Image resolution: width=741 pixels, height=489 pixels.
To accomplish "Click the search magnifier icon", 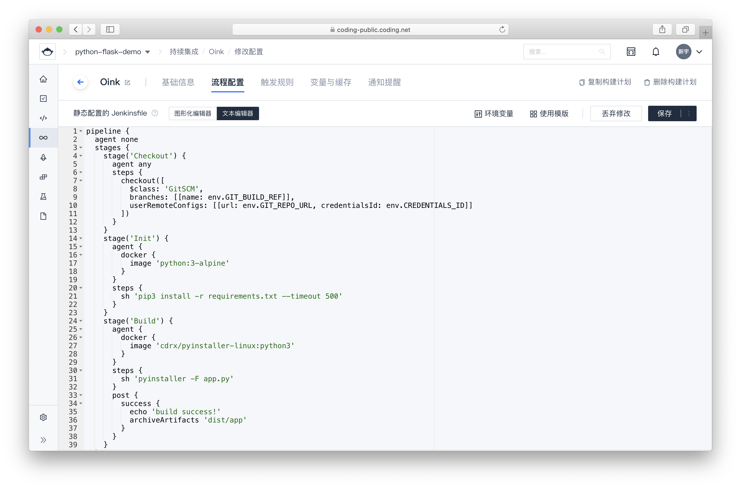I will click(x=602, y=52).
